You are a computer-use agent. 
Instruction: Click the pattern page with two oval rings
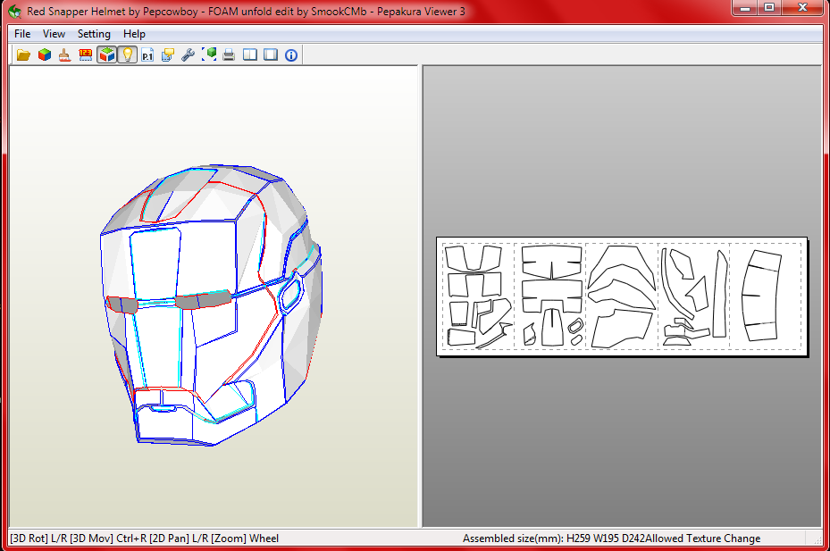(550, 296)
